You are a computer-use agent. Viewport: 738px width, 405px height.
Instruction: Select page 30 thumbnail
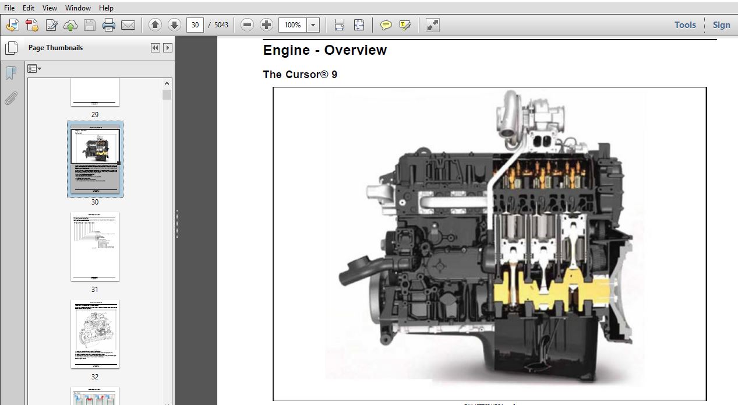coord(95,159)
